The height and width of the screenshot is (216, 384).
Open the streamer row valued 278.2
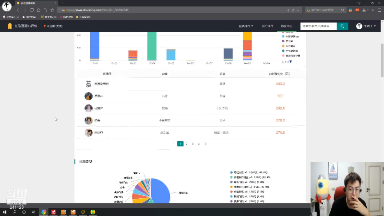tap(191, 120)
